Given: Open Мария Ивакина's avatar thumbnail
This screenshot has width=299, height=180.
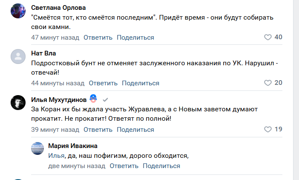Looking at the screenshot, I should click(x=38, y=149).
